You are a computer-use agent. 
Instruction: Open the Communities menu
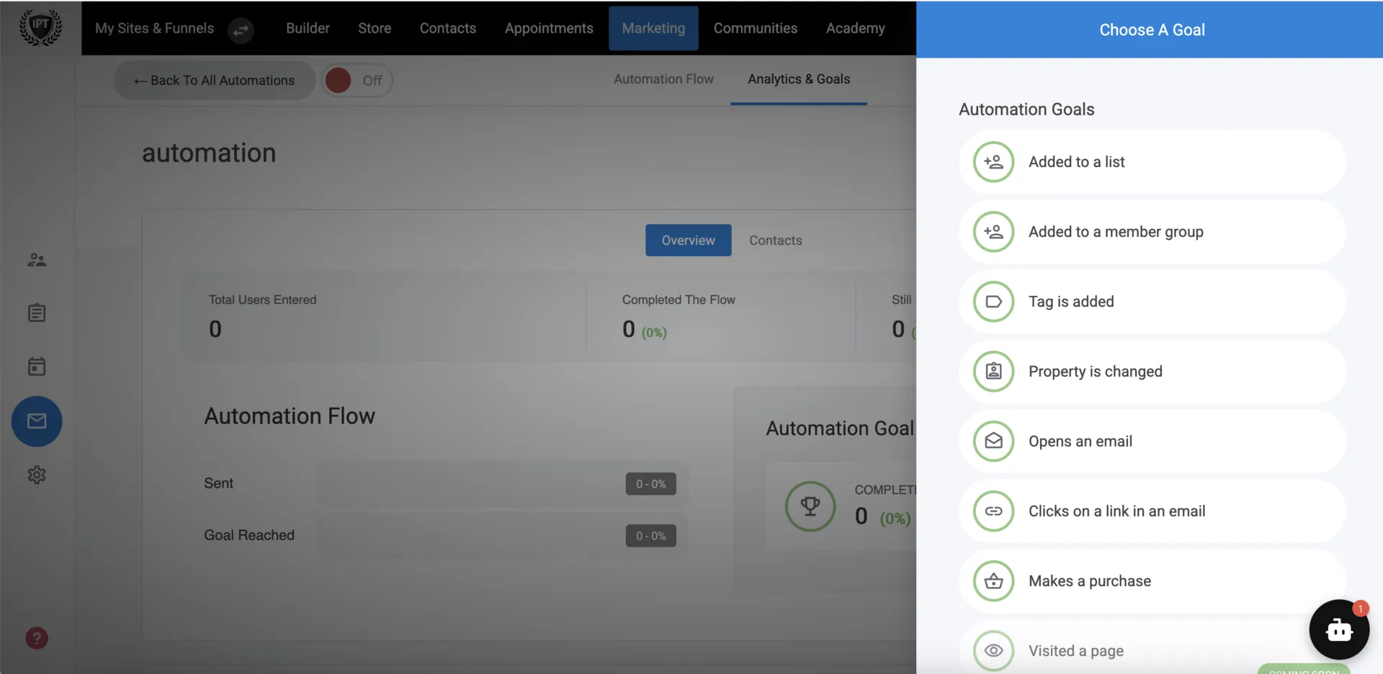(756, 28)
